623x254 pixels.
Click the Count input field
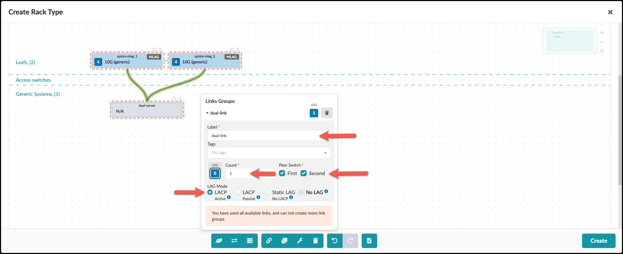pyautogui.click(x=250, y=174)
